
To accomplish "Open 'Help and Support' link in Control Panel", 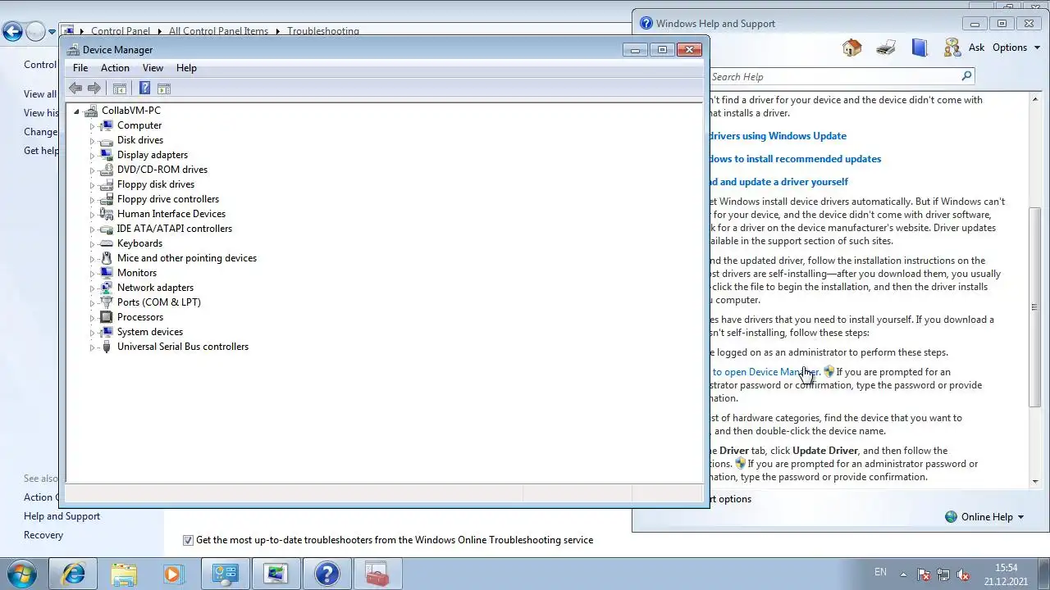I will click(62, 516).
